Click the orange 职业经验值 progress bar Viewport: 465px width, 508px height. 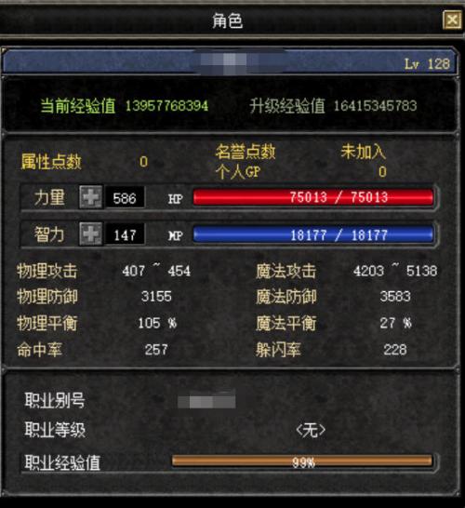302,461
